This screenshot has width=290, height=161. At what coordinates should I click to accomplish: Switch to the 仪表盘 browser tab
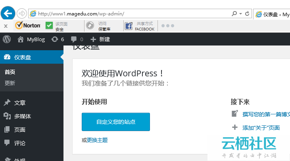tap(272, 14)
